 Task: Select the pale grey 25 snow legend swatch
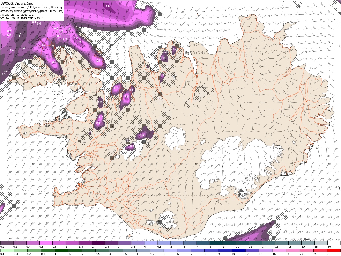click(321, 243)
